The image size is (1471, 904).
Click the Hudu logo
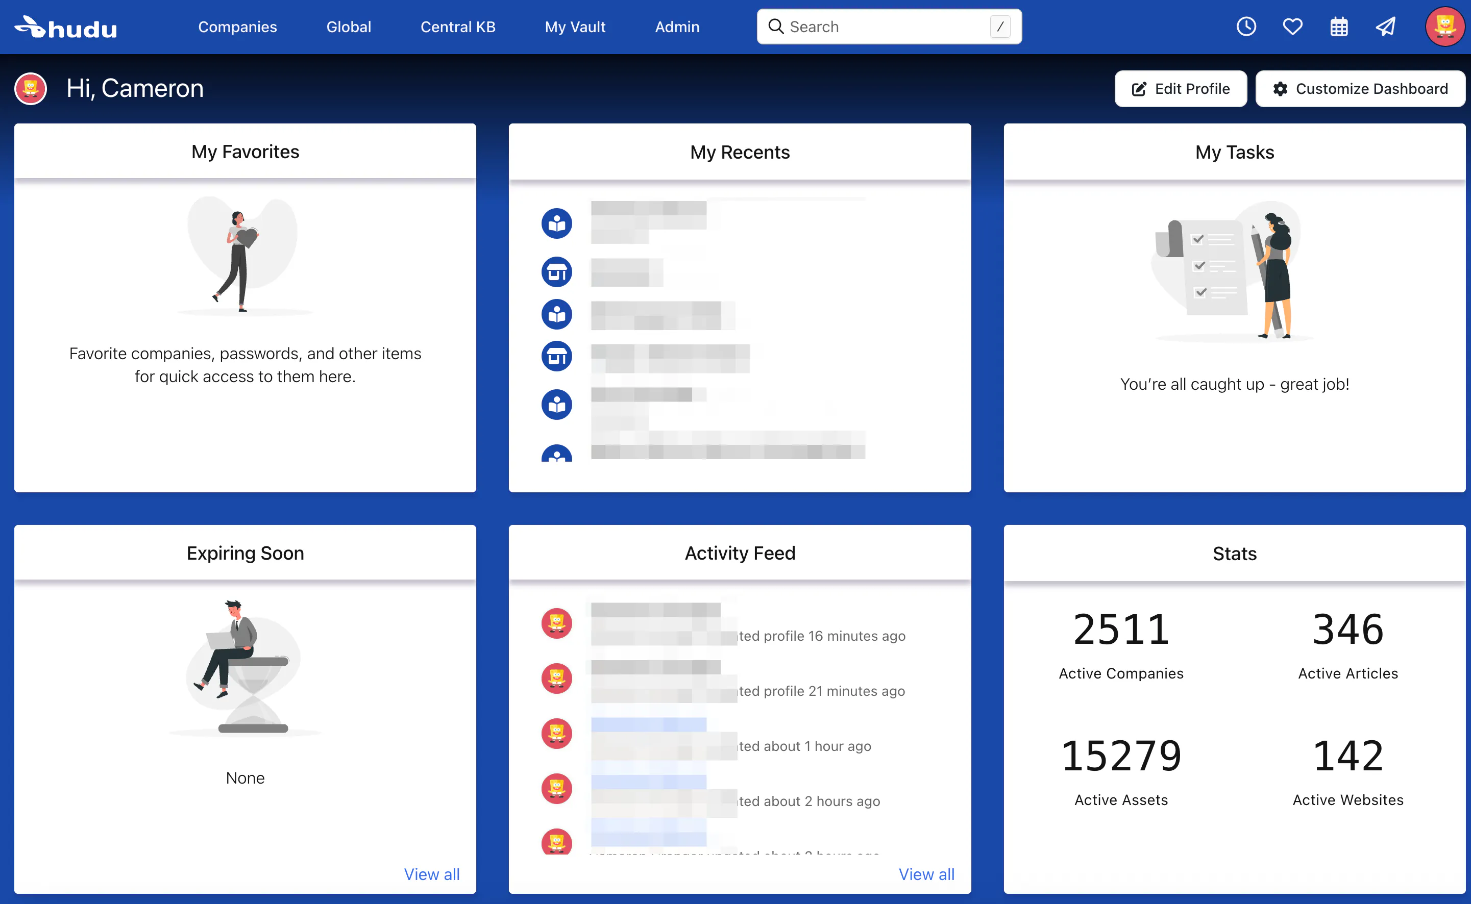click(x=66, y=28)
